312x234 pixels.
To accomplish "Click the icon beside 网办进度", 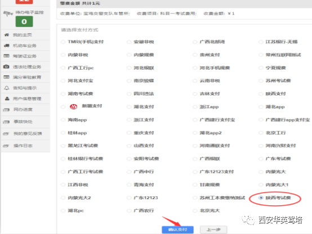I will tap(6, 110).
